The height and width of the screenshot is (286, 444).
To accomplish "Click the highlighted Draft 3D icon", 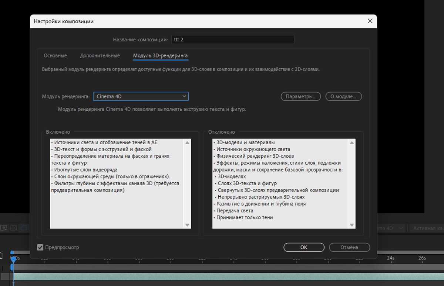I will pos(24,227).
